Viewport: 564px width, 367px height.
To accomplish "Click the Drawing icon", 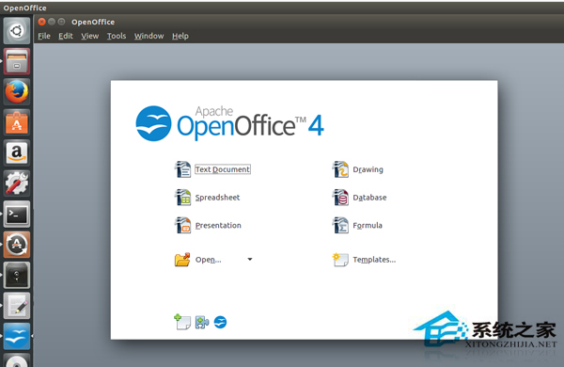I will click(340, 169).
